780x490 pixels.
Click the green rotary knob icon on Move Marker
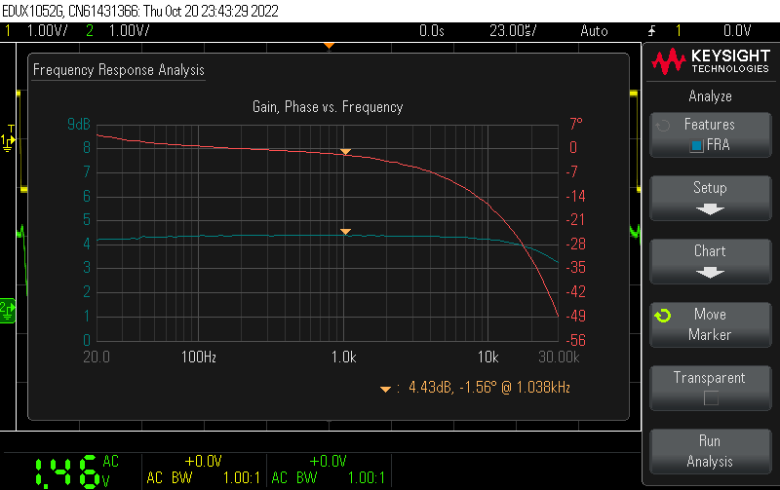coord(663,316)
